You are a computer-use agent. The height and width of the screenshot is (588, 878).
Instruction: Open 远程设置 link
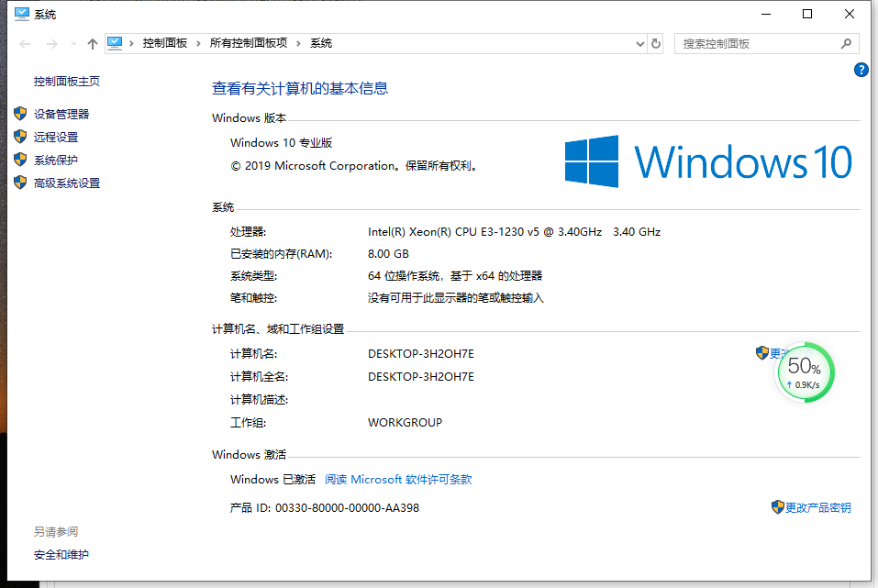55,138
